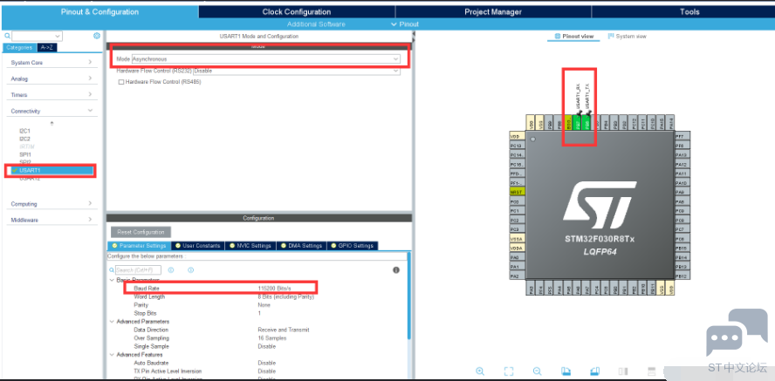Open the Mode Asynchronous dropdown
The height and width of the screenshot is (381, 775).
coord(259,58)
